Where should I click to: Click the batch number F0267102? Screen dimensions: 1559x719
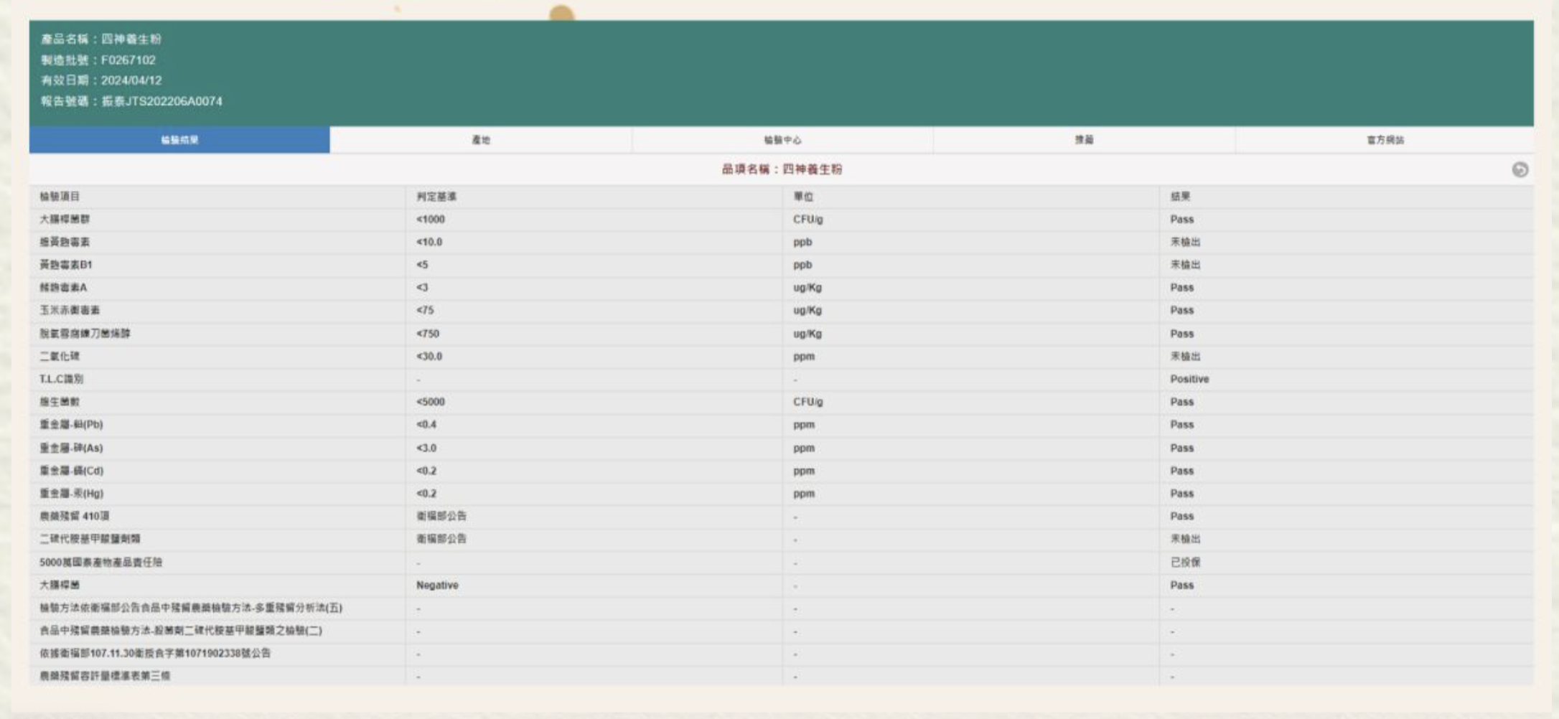point(128,60)
